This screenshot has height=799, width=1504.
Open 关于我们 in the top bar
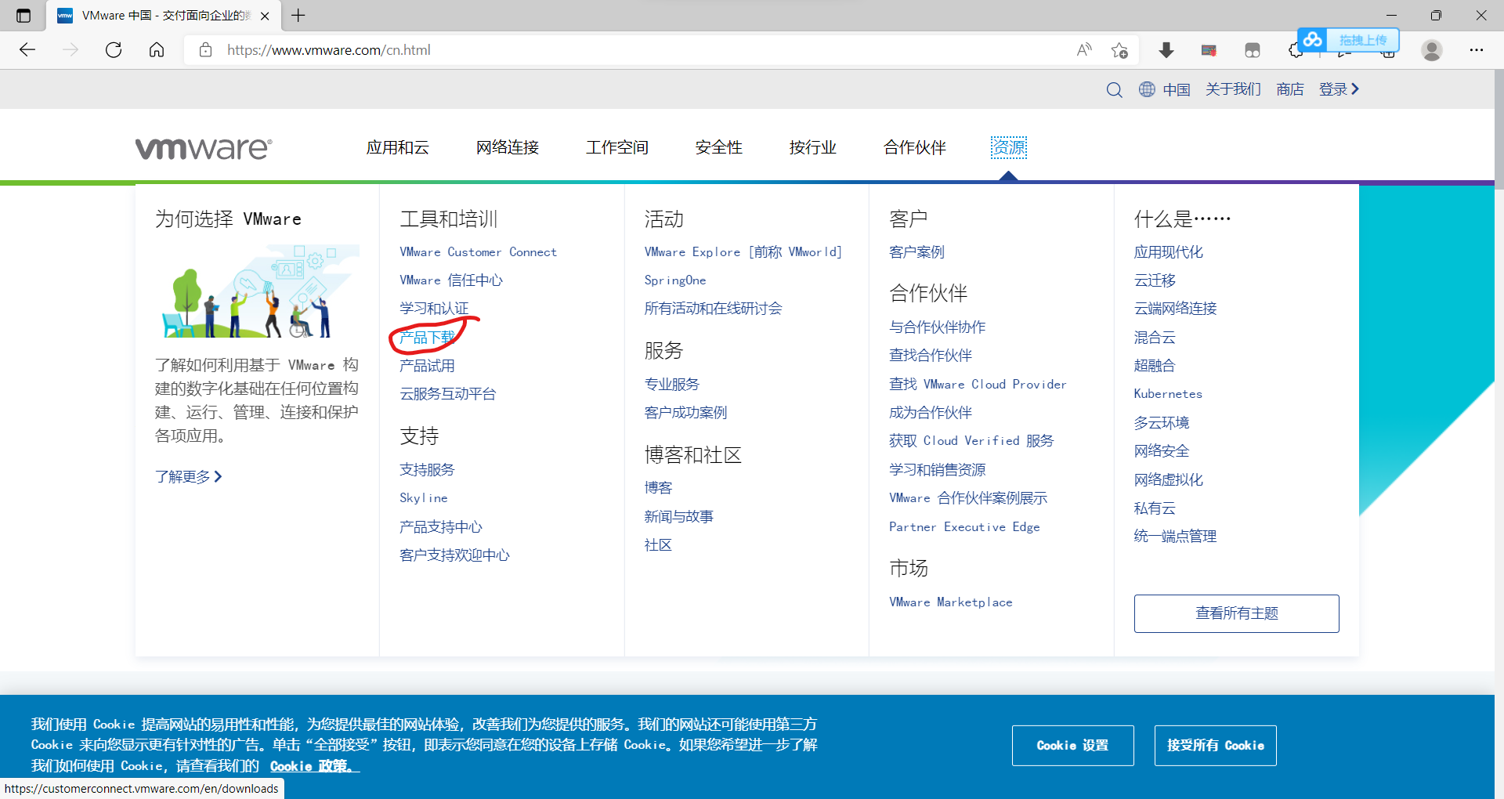1233,89
